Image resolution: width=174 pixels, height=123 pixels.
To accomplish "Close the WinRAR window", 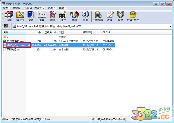I will click(169, 4).
